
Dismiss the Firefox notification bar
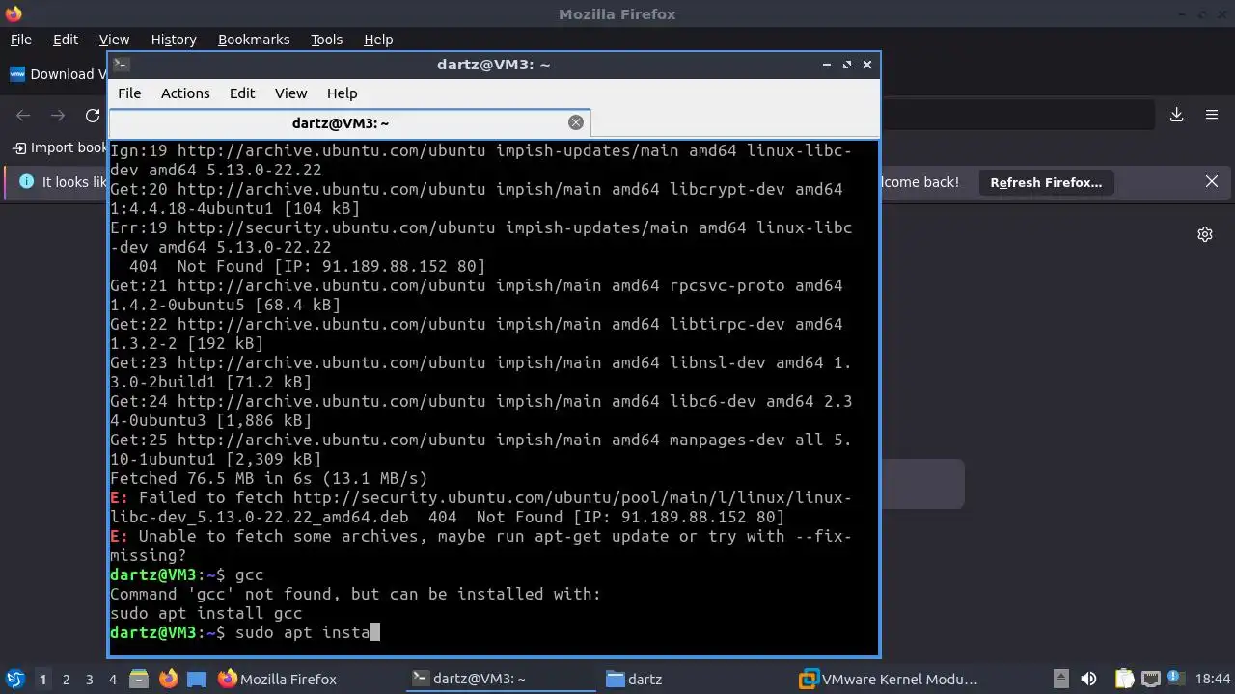[x=1212, y=181]
